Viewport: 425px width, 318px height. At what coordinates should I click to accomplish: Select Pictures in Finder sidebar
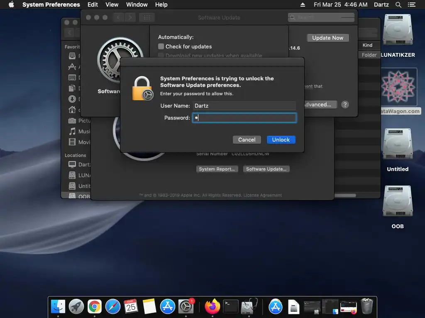79,120
